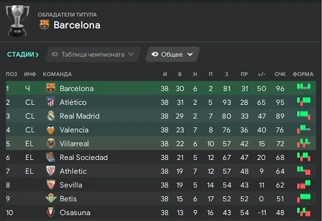The image size is (322, 221).
Task: Open the Barcelona team name in row one
Action: pyautogui.click(x=76, y=89)
